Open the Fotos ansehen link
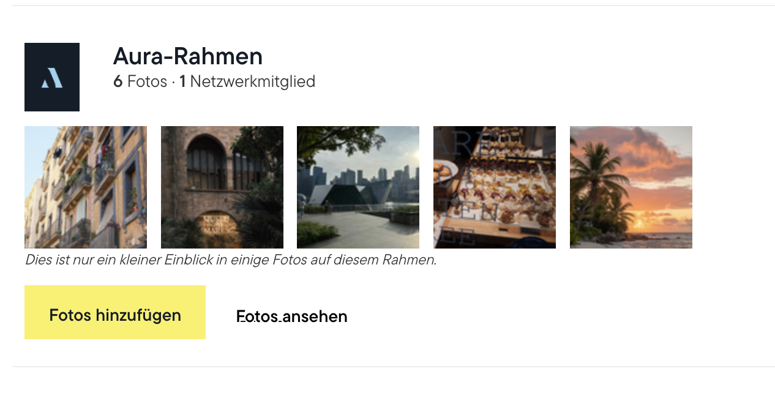Image resolution: width=775 pixels, height=393 pixels. 291,316
